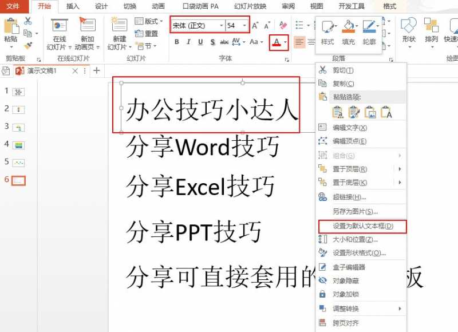Screen dimensions: 458x332
Task: Toggle italic formatting I
Action: [188, 42]
